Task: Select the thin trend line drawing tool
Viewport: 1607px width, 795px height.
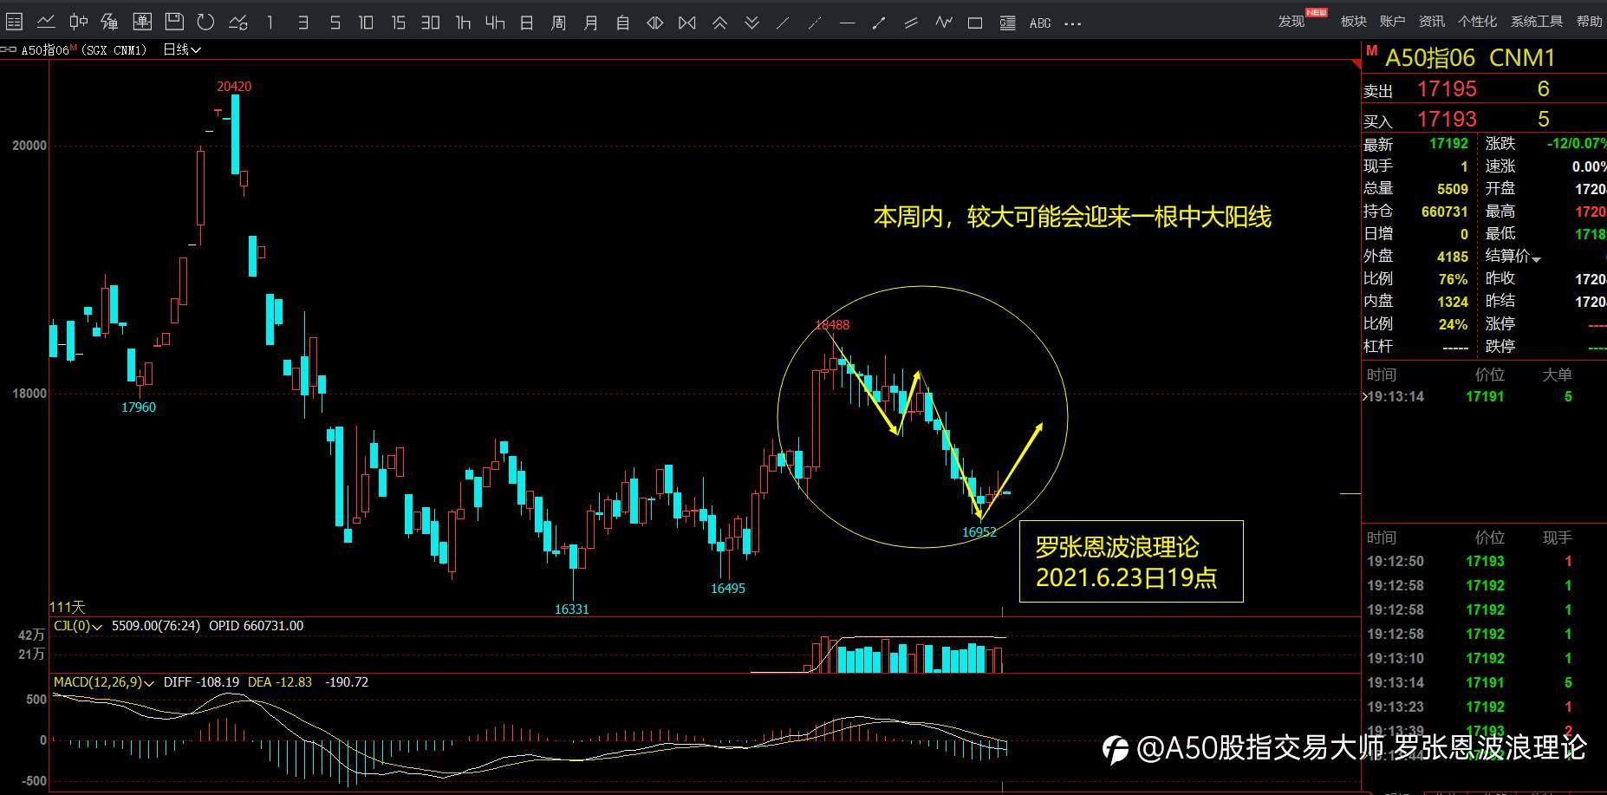Action: click(783, 23)
